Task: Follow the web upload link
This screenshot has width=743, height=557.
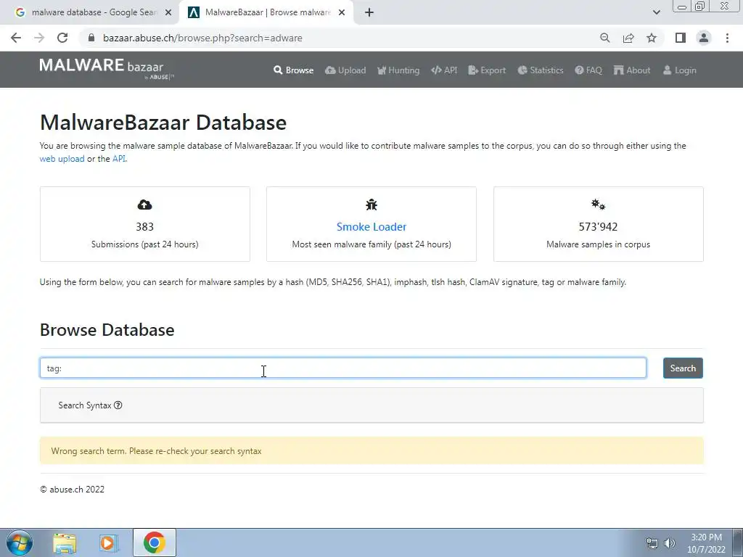Action: point(62,159)
